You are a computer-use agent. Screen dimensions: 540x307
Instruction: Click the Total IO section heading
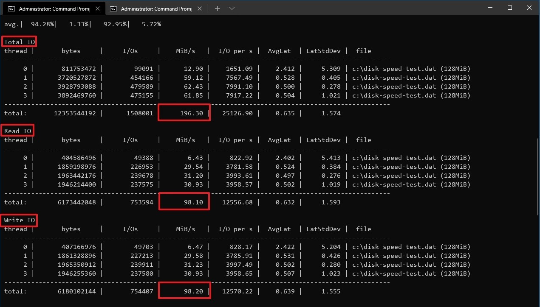pos(20,42)
